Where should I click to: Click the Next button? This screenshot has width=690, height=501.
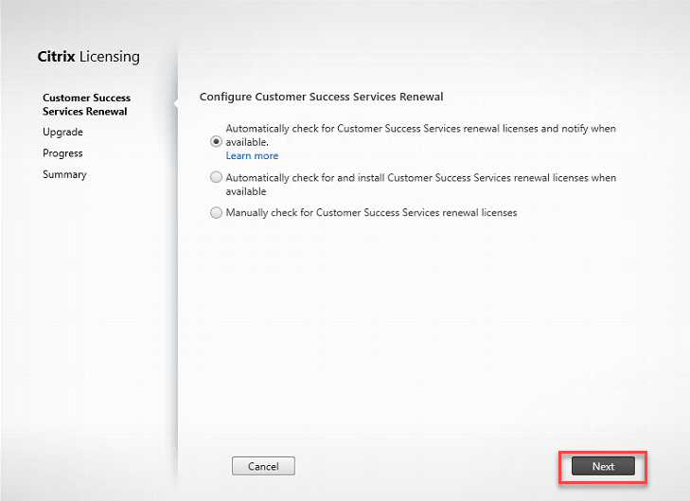603,466
